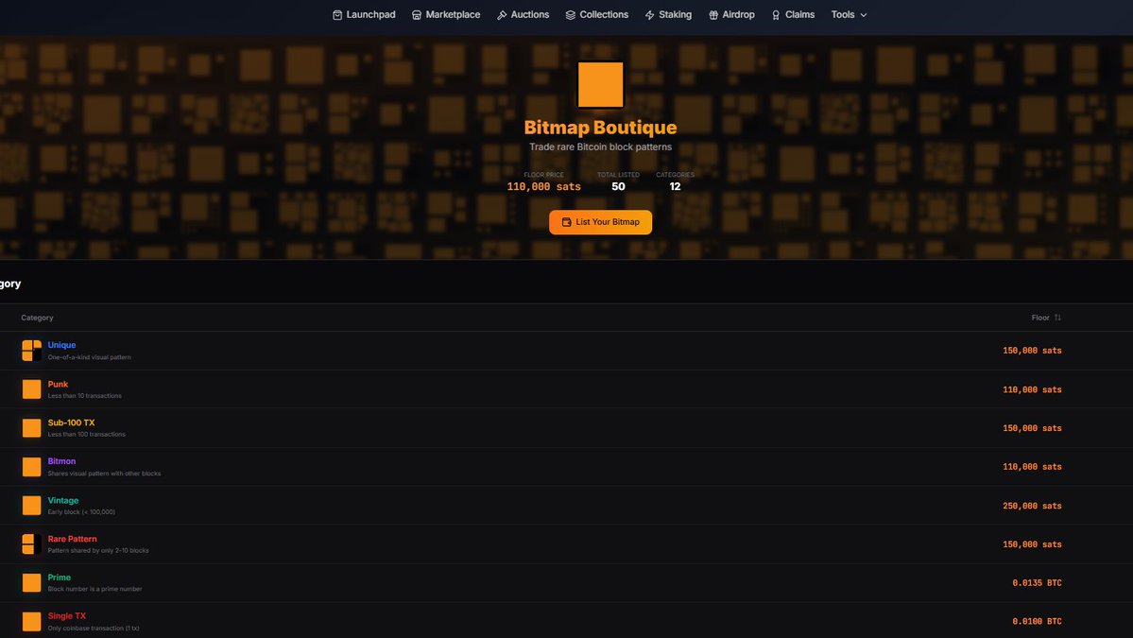Click the Airdrop gift icon
The width and height of the screenshot is (1133, 638).
[x=713, y=15]
